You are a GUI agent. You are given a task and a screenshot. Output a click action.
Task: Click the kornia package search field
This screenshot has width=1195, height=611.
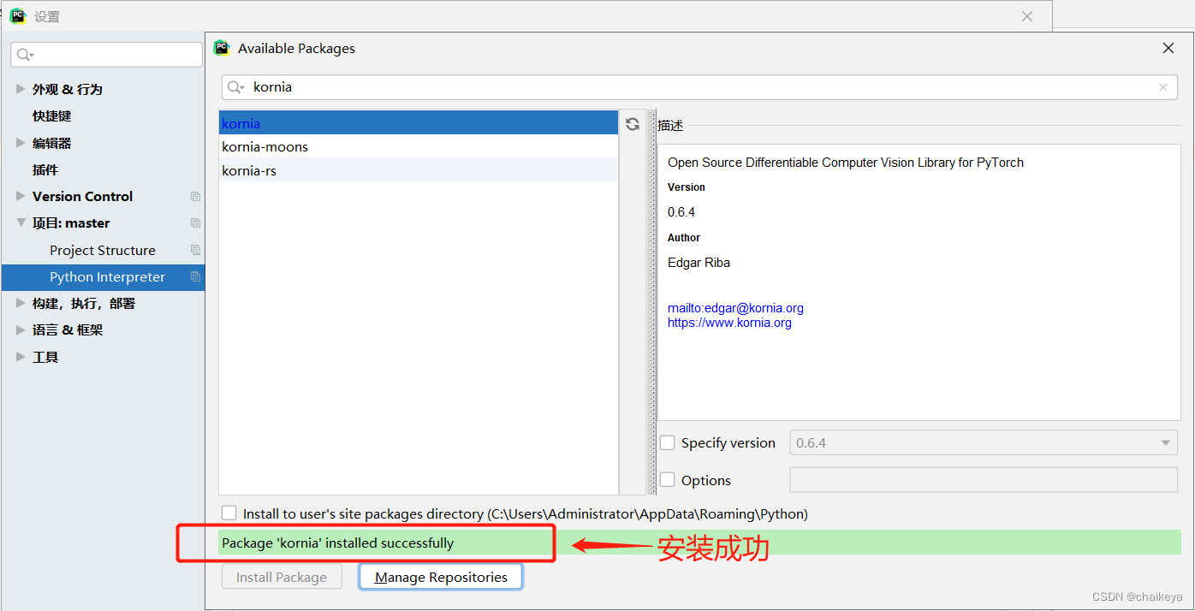[x=699, y=87]
